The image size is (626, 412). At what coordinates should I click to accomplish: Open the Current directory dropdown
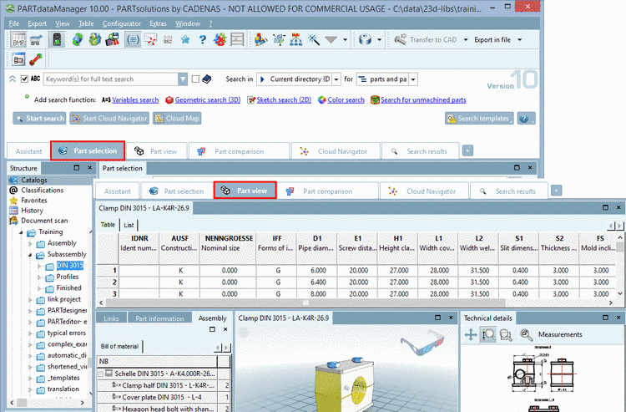point(336,79)
